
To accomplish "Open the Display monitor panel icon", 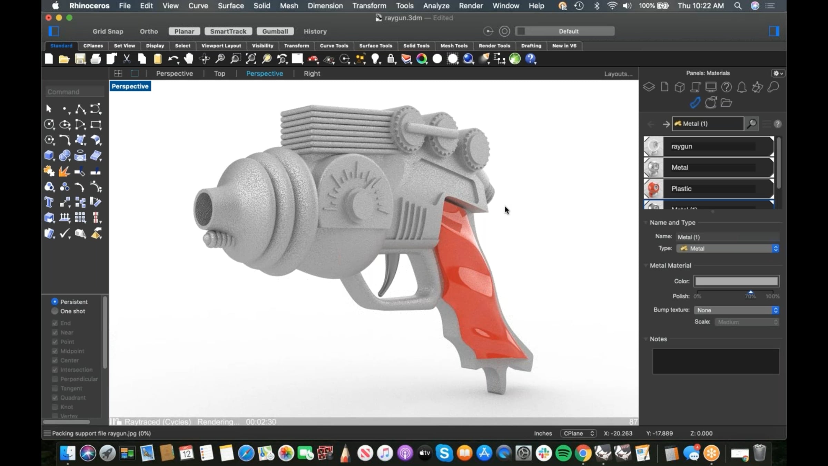I will click(x=711, y=87).
